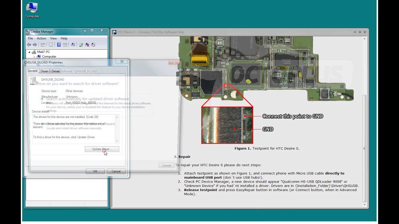Click 'Release testpoint' bold text in step 3
The width and height of the screenshot is (399, 224).
200,190
